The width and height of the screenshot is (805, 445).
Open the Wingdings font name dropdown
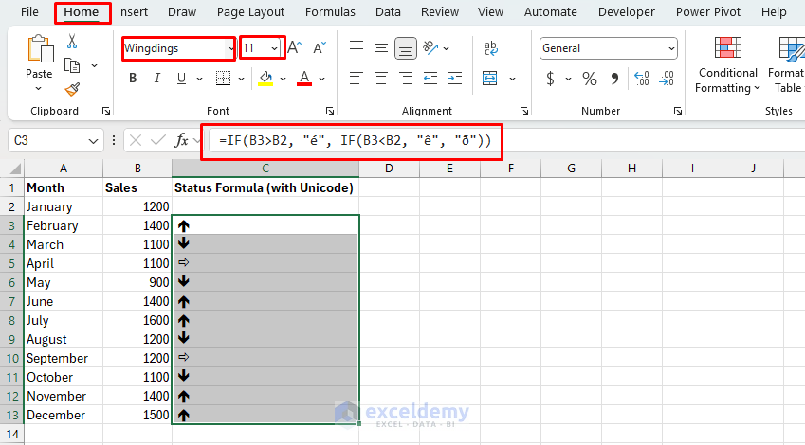coord(230,48)
